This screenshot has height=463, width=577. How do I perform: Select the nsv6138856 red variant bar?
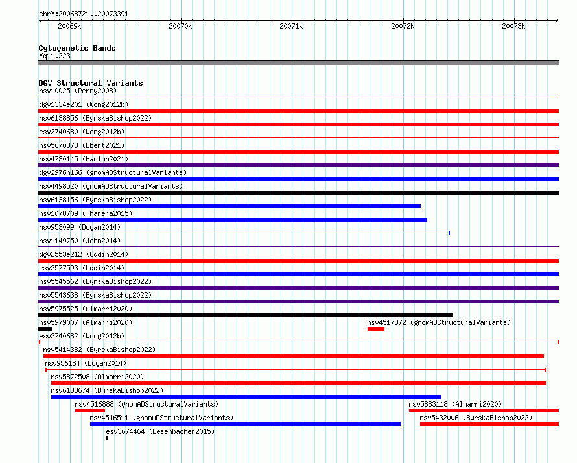(x=298, y=125)
